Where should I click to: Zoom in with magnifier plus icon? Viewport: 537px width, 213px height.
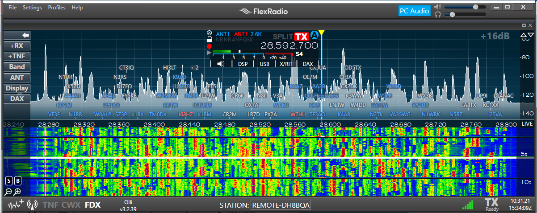(17, 192)
